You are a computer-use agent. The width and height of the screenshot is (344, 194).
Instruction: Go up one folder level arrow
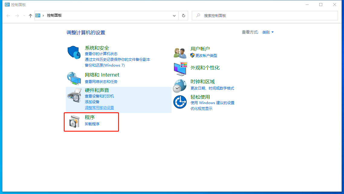point(31,16)
